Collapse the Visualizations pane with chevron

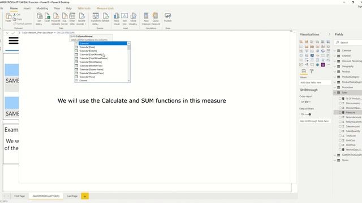click(x=329, y=34)
